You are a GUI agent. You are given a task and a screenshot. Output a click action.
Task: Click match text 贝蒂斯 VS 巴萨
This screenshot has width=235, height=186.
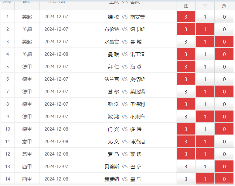(123, 166)
